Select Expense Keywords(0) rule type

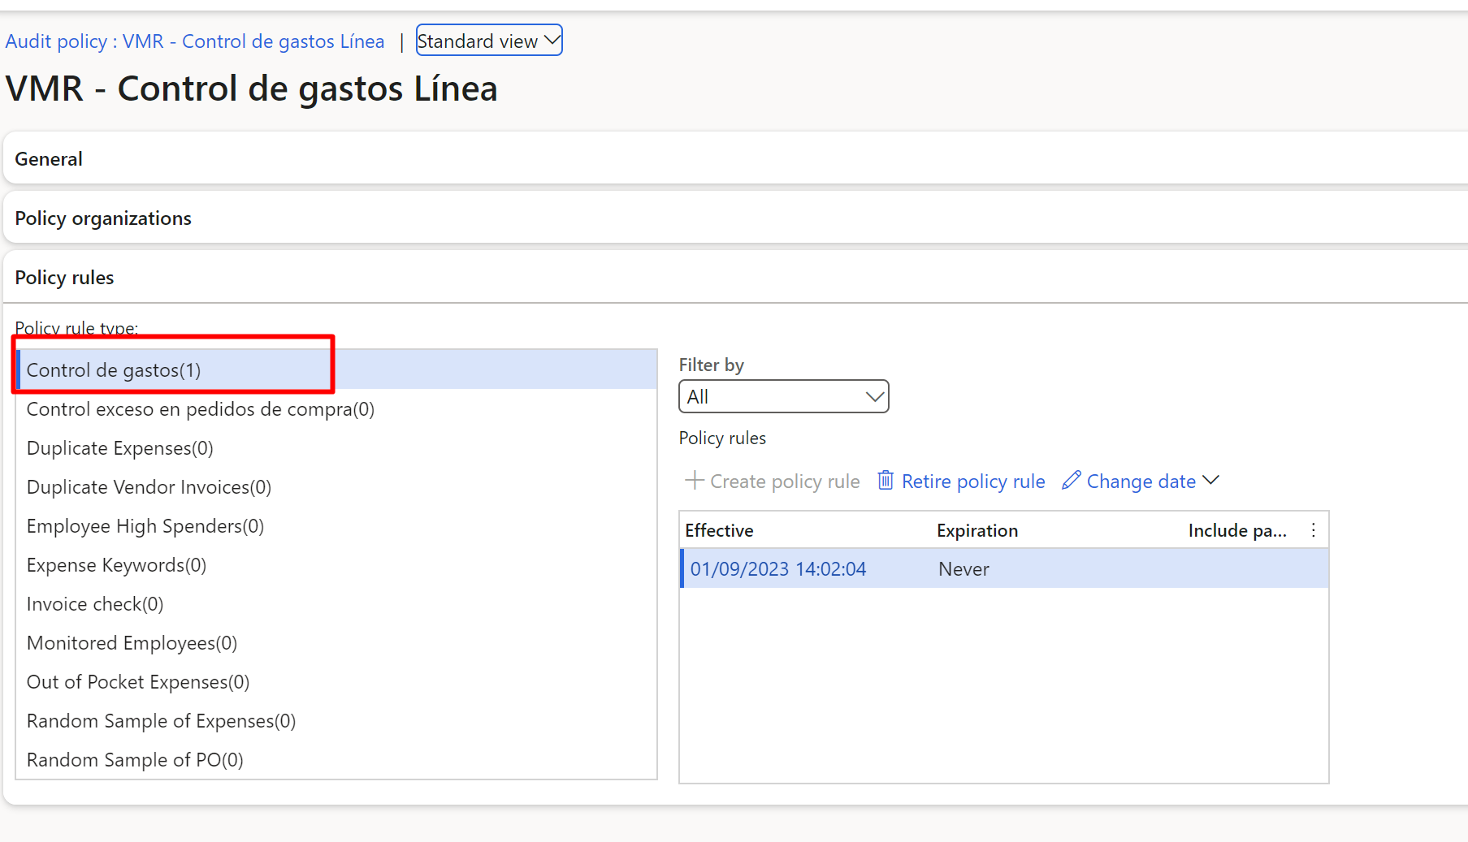coord(336,565)
